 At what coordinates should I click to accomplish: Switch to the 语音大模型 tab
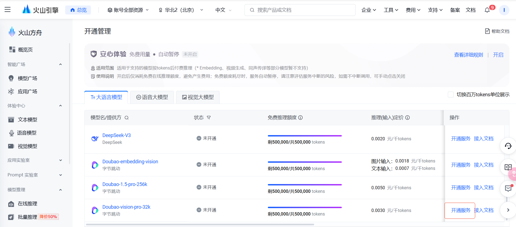click(152, 97)
